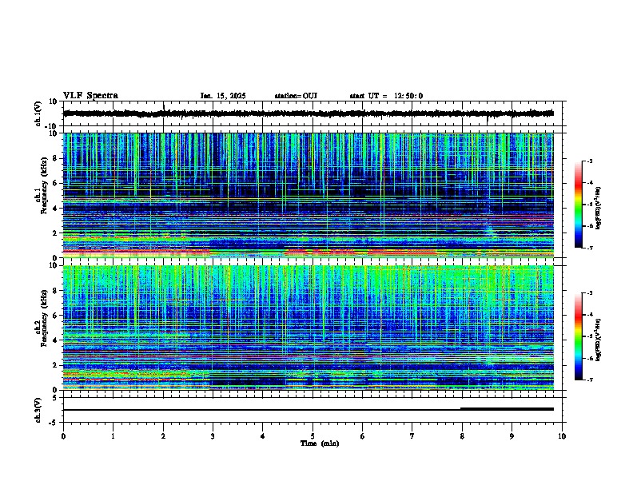This screenshot has height=489, width=633.
Task: Click the ch.2 frequency axis "4" kHz tick
Action: [x=56, y=340]
